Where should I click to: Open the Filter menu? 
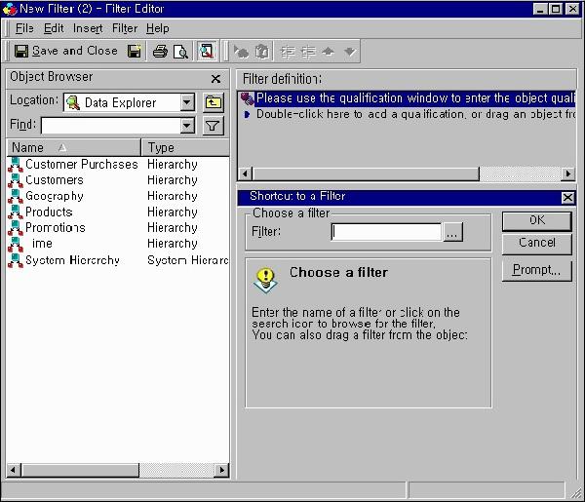[x=125, y=28]
